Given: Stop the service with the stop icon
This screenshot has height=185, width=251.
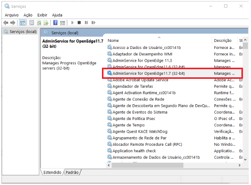Looking at the screenshot, I should click(79, 22).
